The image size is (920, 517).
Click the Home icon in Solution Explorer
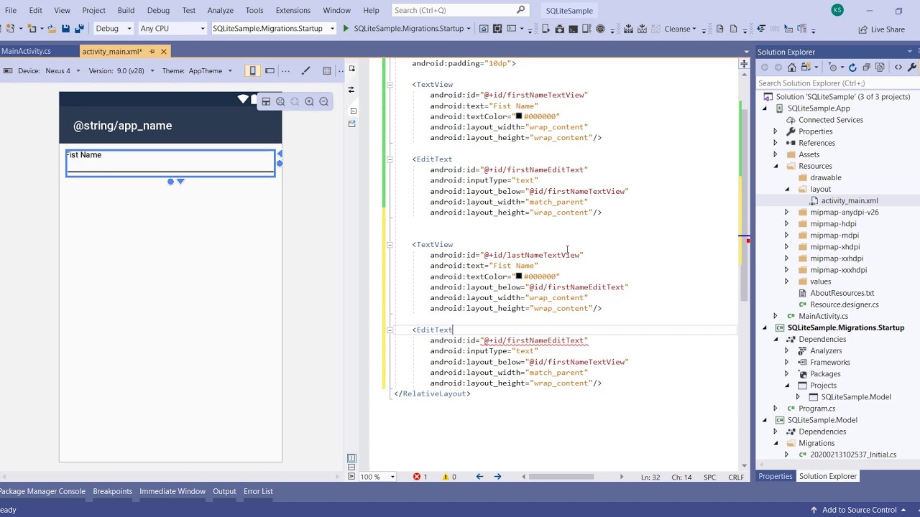(791, 67)
